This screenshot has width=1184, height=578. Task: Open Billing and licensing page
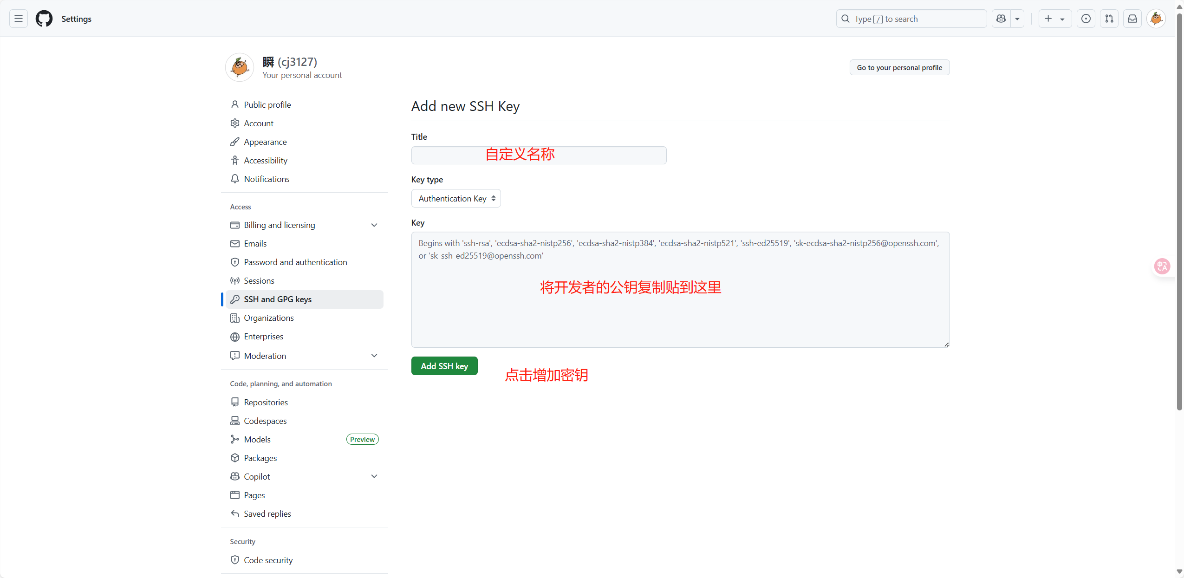305,225
